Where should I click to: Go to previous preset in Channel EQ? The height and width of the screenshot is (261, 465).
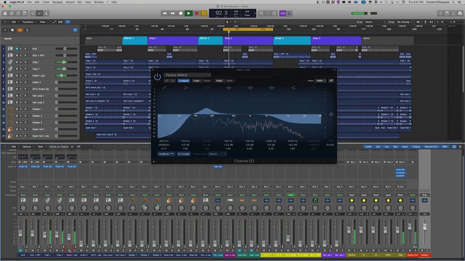click(x=167, y=81)
